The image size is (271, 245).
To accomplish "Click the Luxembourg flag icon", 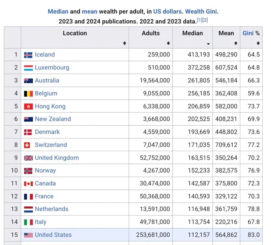I will (x=28, y=68).
